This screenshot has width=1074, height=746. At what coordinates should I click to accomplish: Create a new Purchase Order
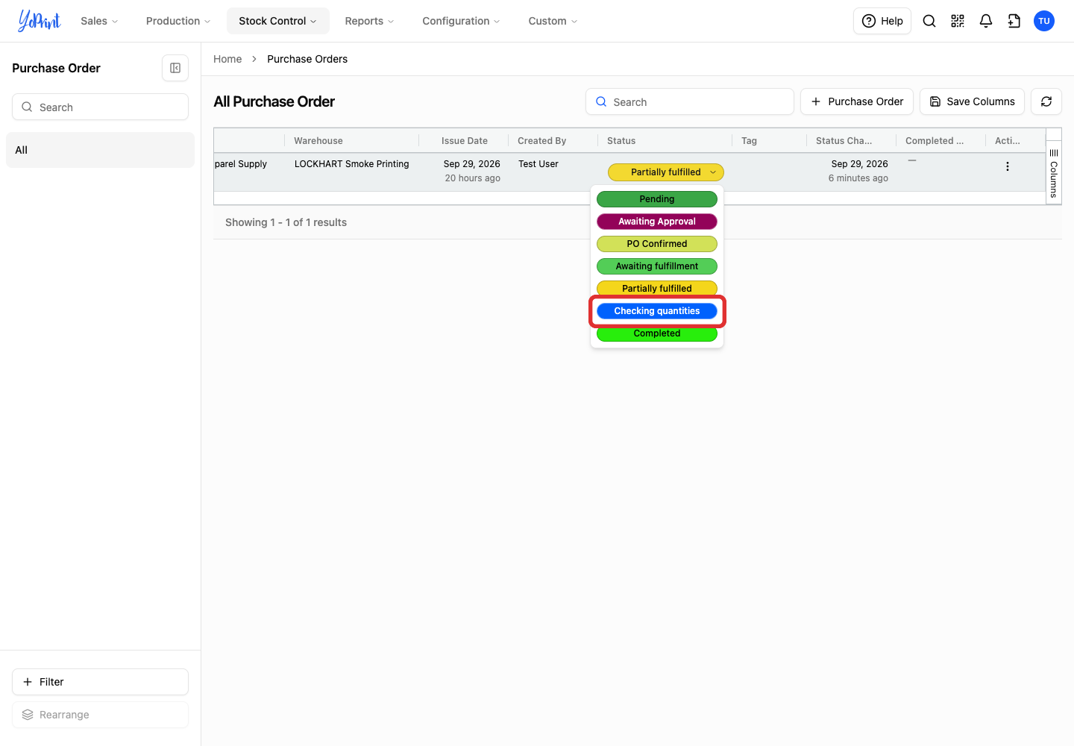[857, 101]
